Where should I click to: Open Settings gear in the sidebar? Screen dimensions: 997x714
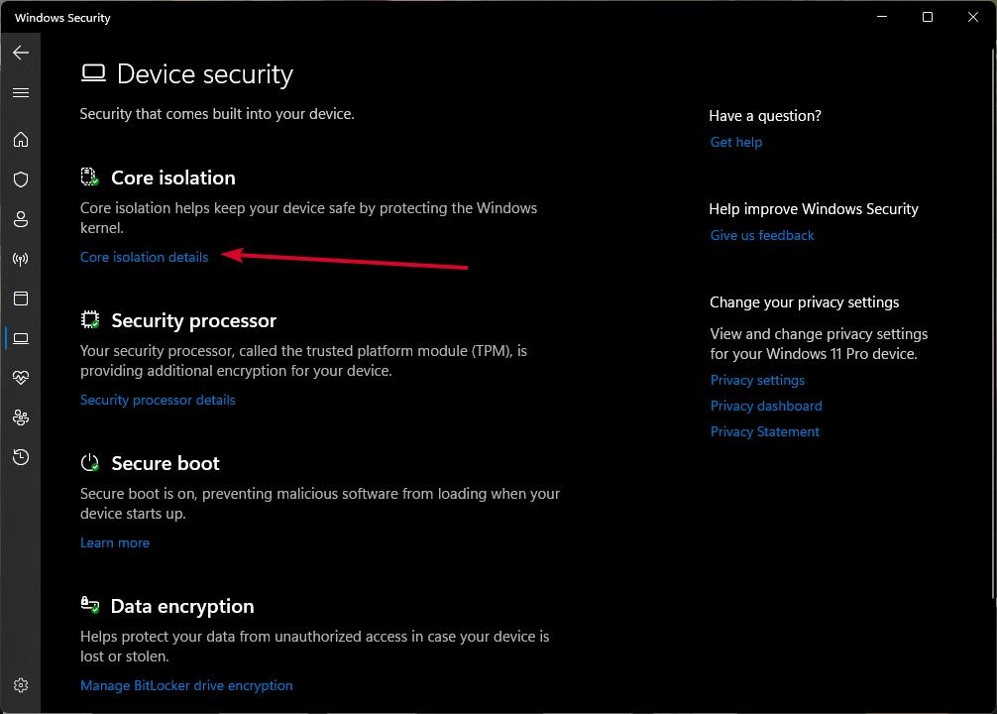(x=21, y=685)
